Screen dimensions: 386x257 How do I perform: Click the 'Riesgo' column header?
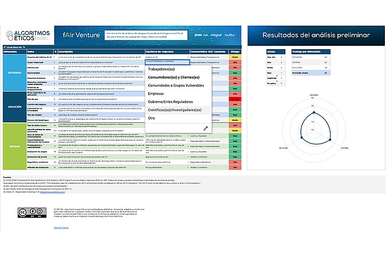click(235, 51)
